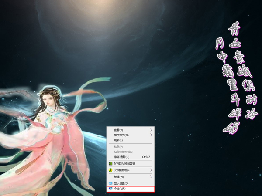The width and height of the screenshot is (262, 196).
Task: Select 刷新(E) to refresh the desktop
Action: click(118, 140)
